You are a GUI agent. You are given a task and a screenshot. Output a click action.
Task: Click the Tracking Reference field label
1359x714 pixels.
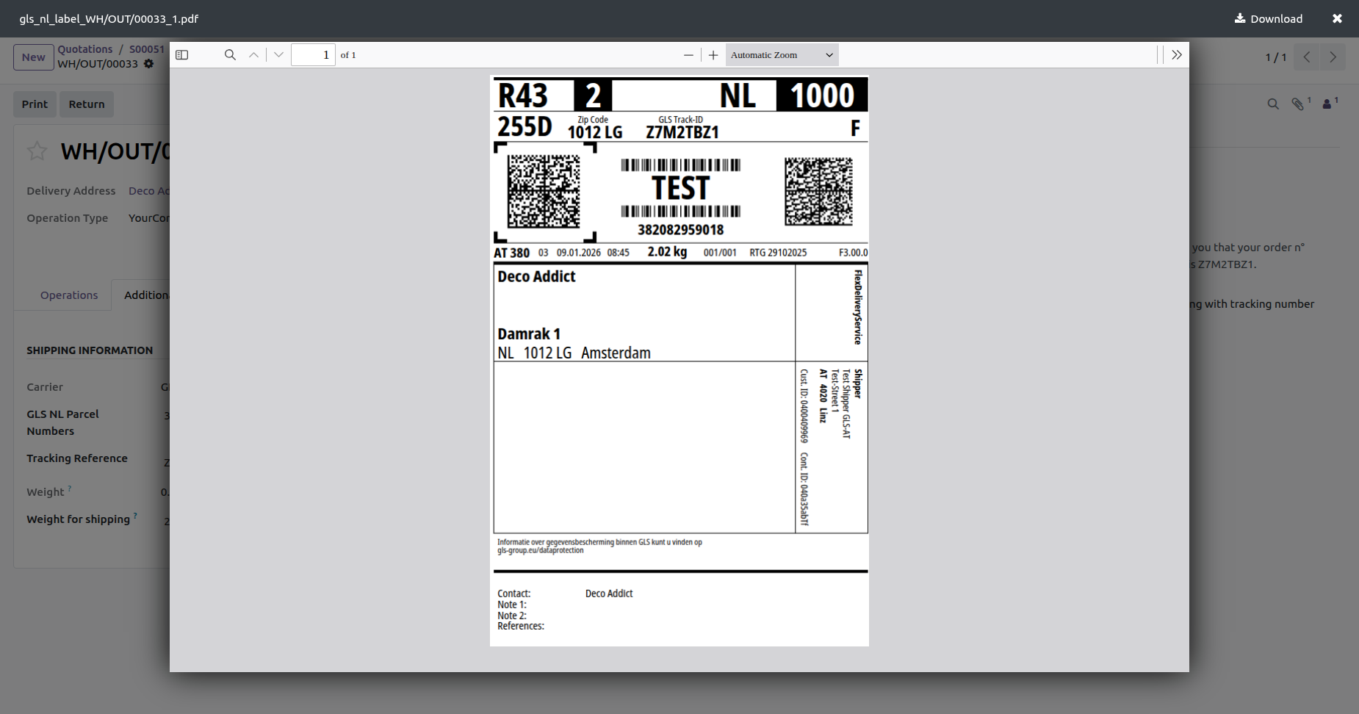tap(77, 458)
